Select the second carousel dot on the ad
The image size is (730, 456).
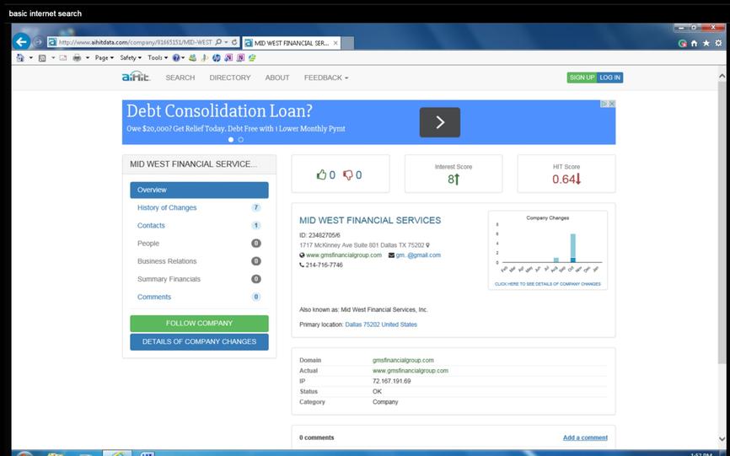tap(241, 140)
